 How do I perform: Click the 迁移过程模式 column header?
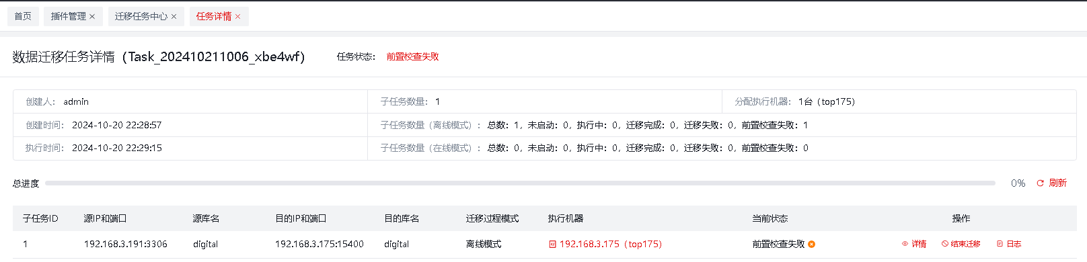point(492,218)
